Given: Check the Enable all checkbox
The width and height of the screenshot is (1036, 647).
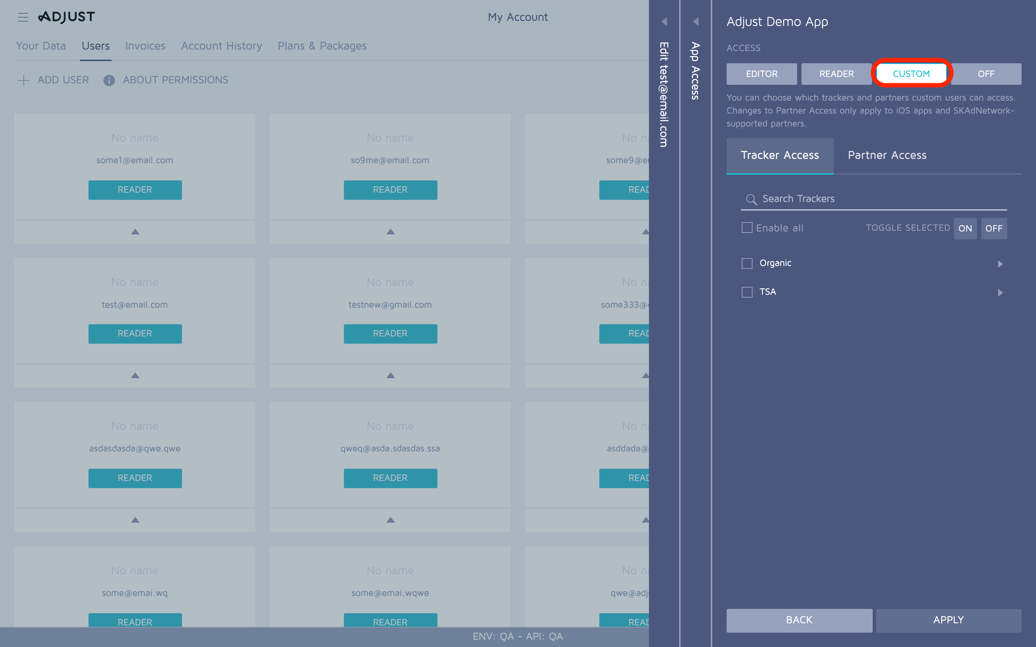Looking at the screenshot, I should [747, 228].
